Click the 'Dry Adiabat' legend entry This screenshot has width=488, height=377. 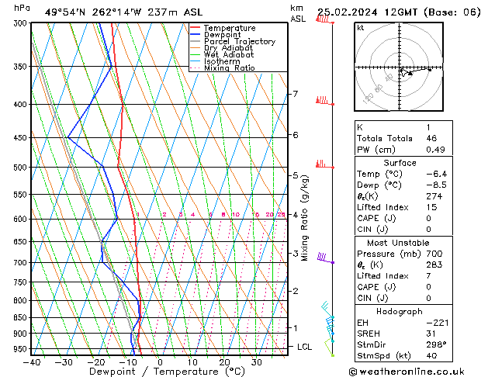228,48
